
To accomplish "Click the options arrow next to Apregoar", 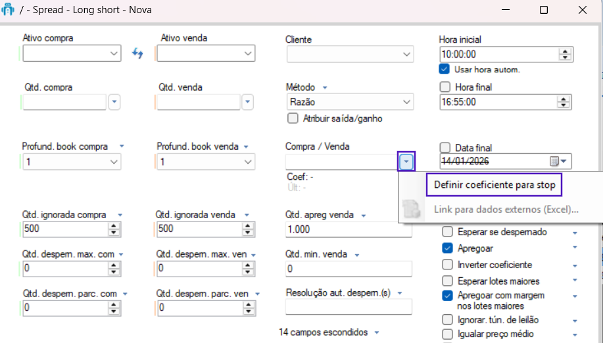I will pos(575,248).
